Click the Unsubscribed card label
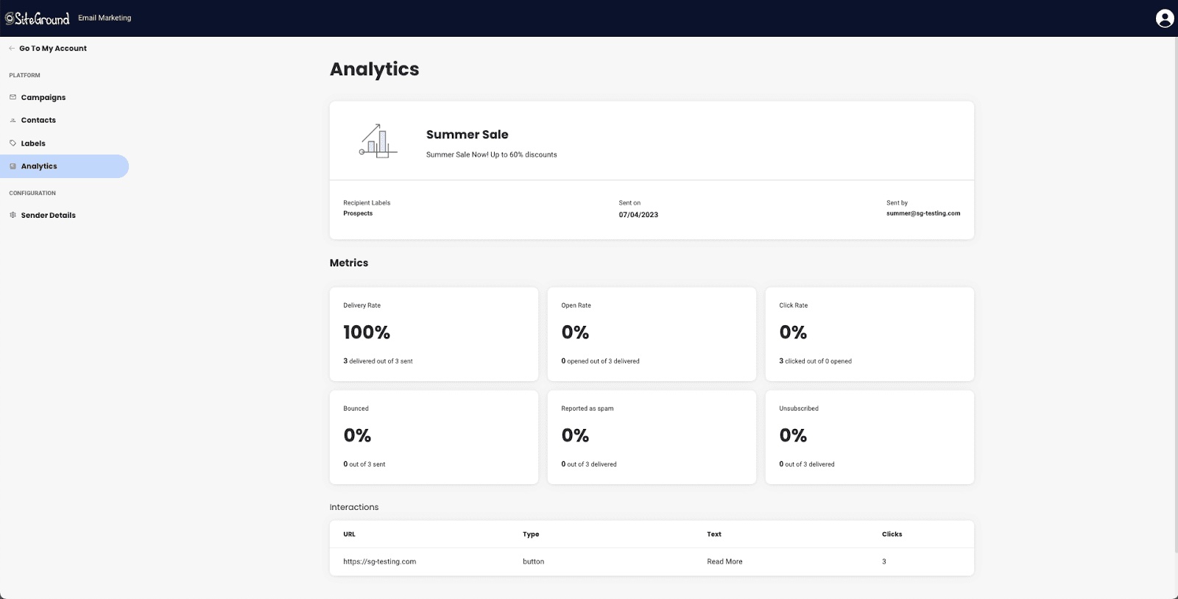Image resolution: width=1178 pixels, height=599 pixels. tap(799, 408)
